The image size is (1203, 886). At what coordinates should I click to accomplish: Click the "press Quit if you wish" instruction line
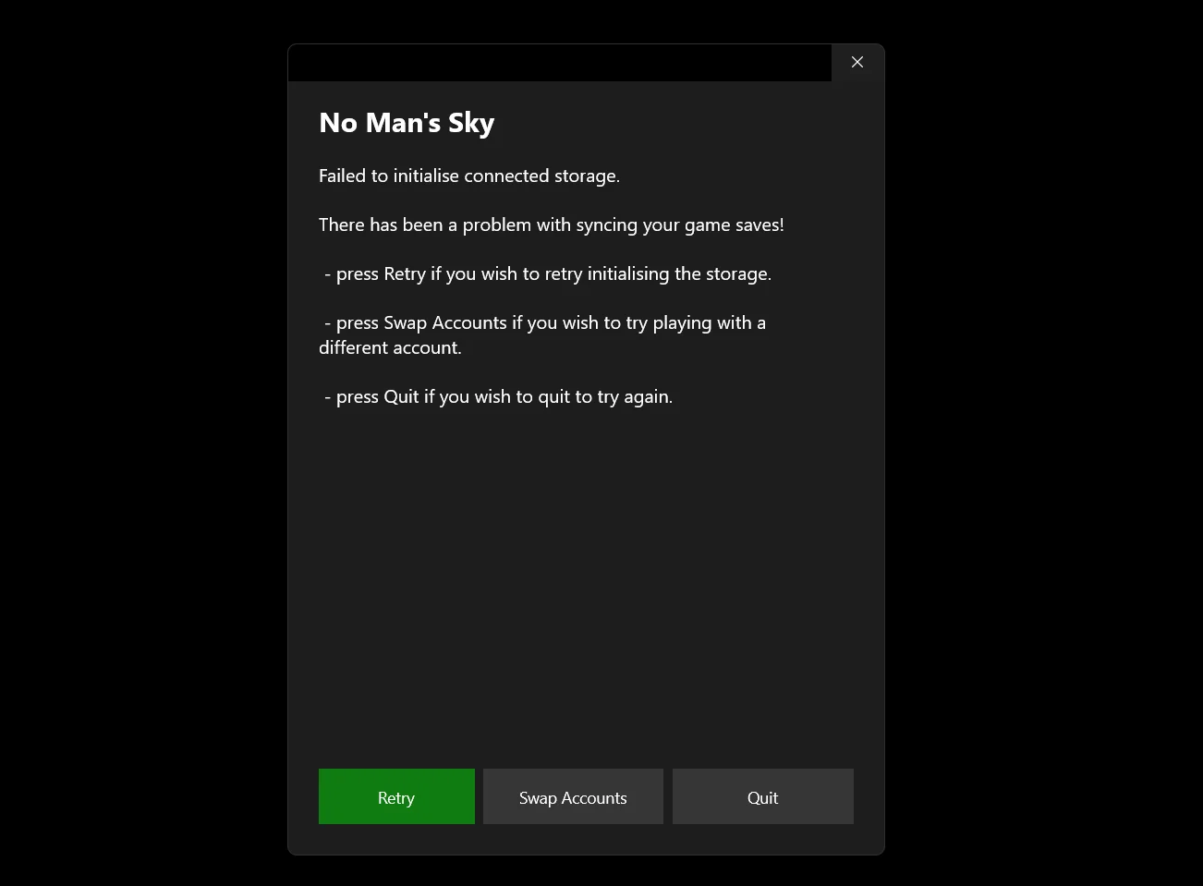pos(499,396)
